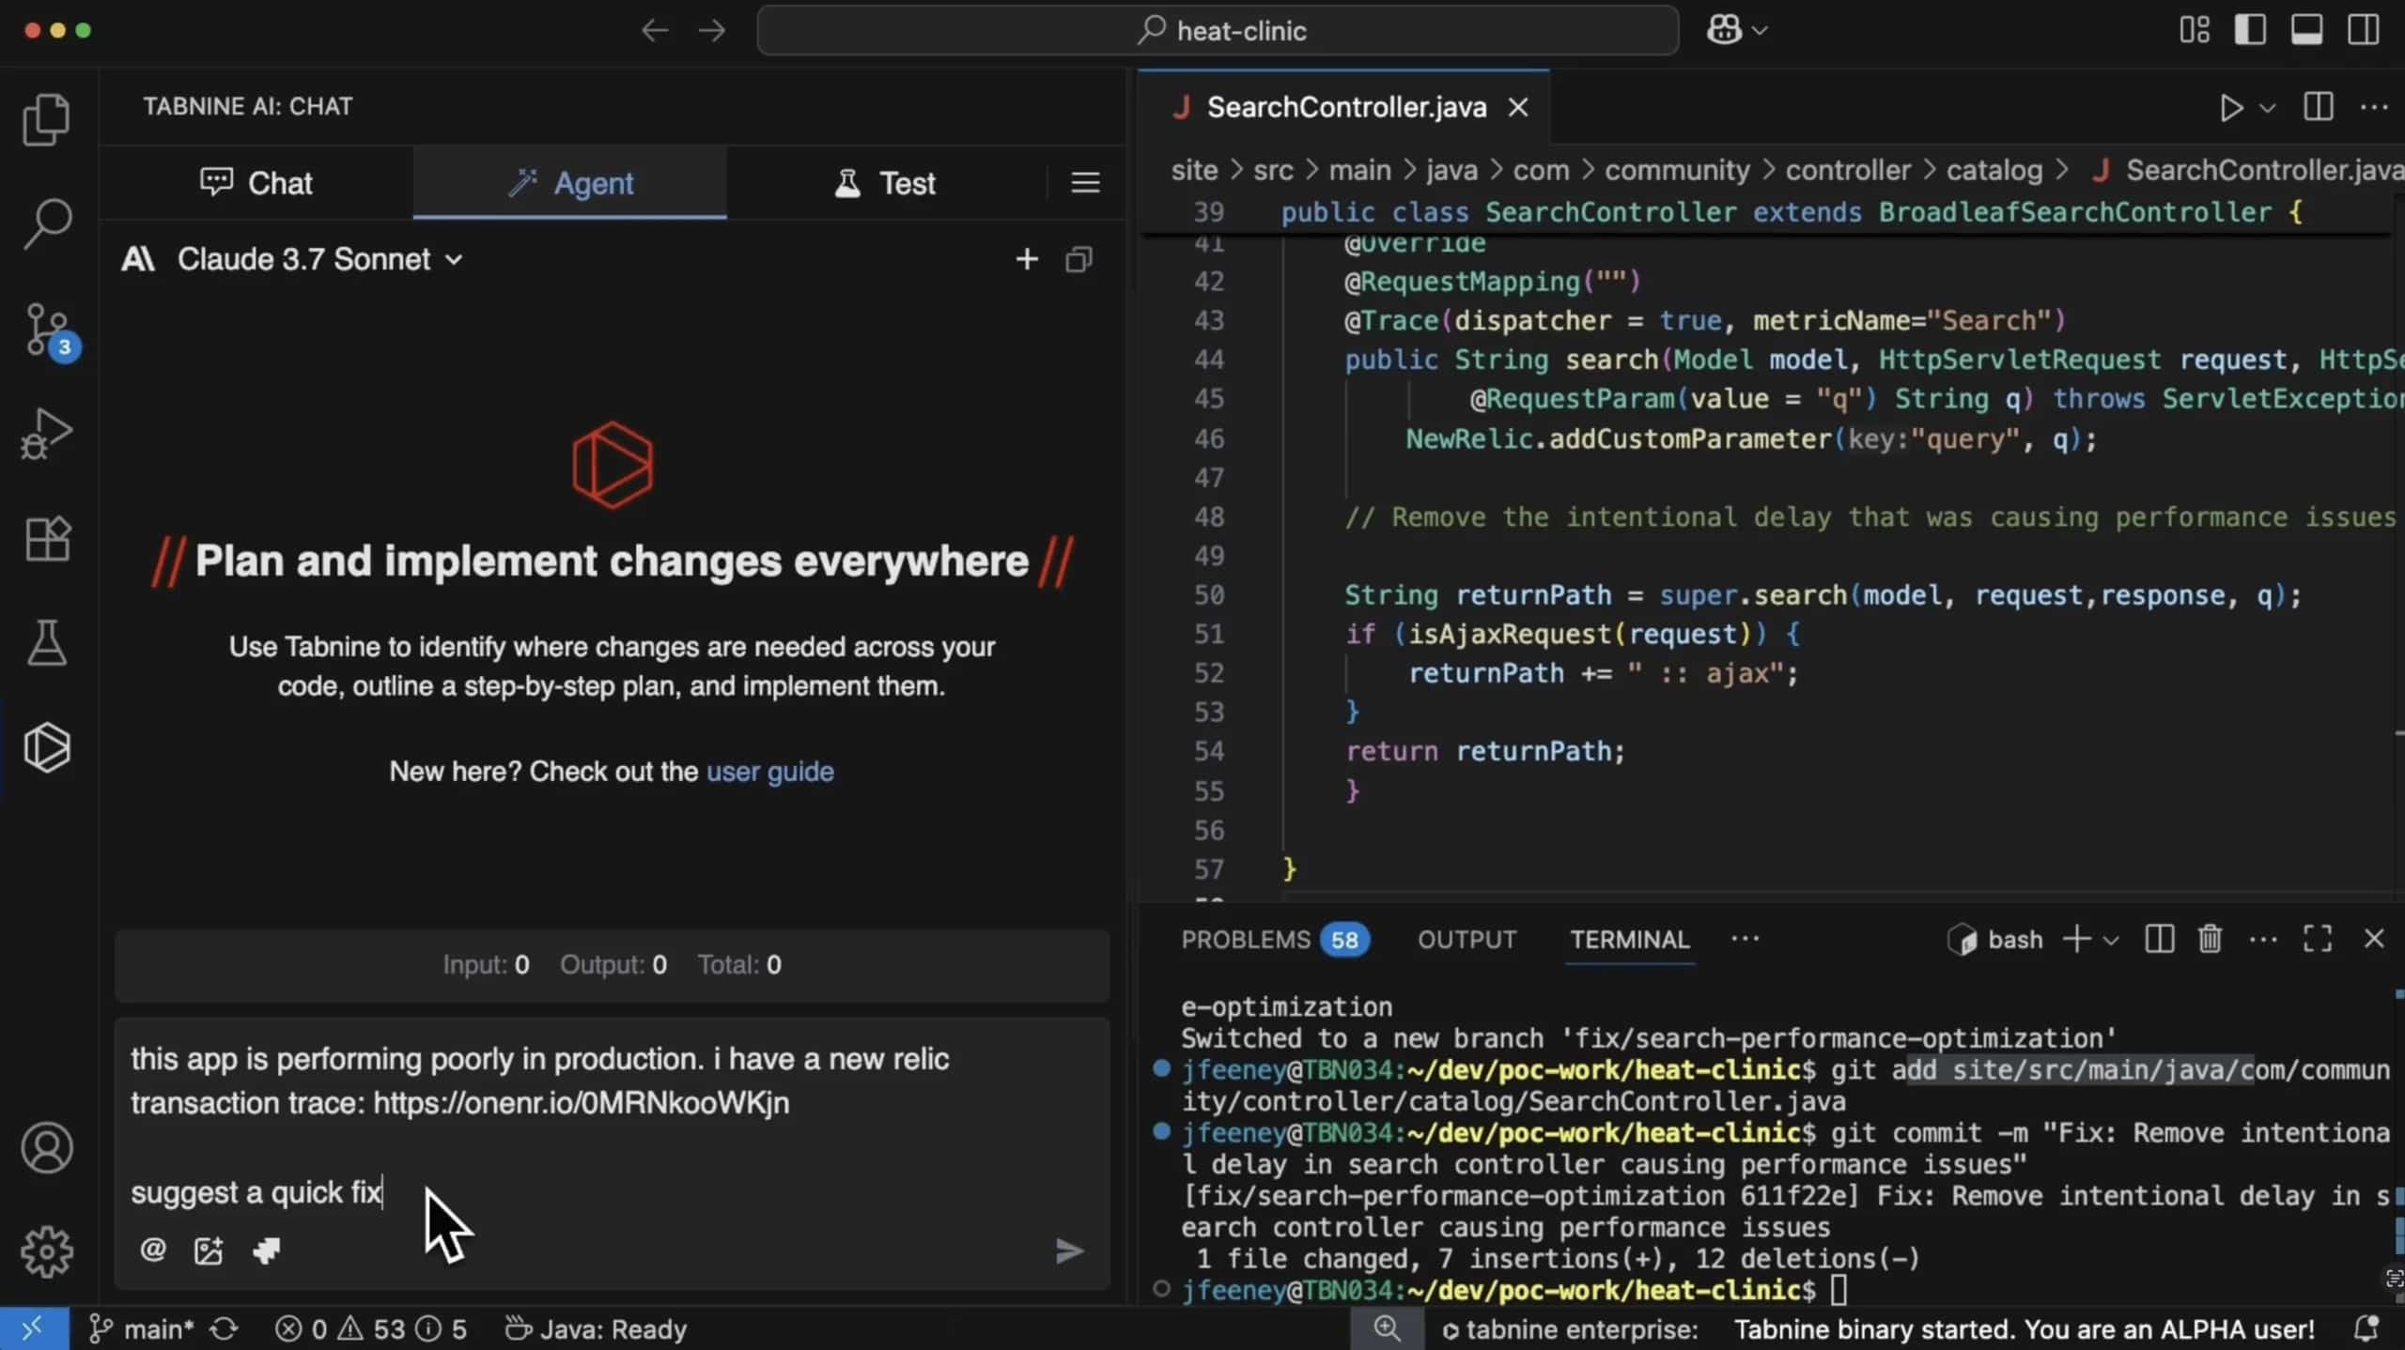
Task: Start a new Tabnine chat with plus icon
Action: (1027, 259)
